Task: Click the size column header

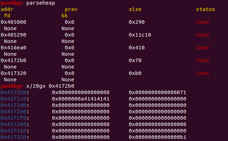Action: [135, 9]
